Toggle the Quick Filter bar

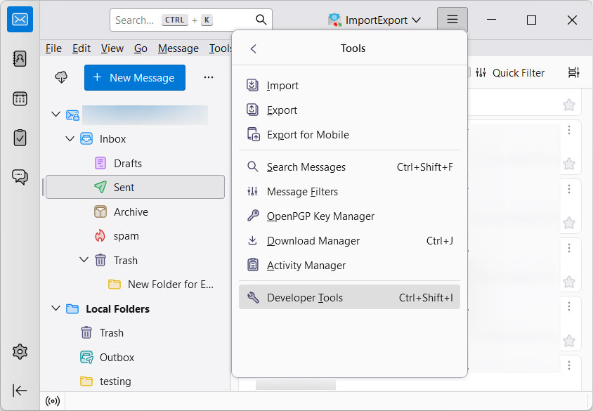click(509, 72)
